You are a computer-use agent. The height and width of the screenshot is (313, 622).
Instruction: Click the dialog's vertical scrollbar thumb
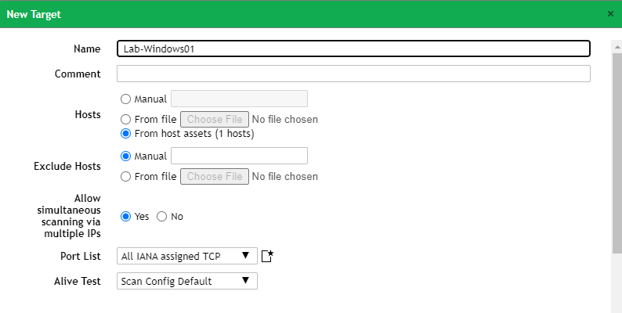tap(616, 149)
